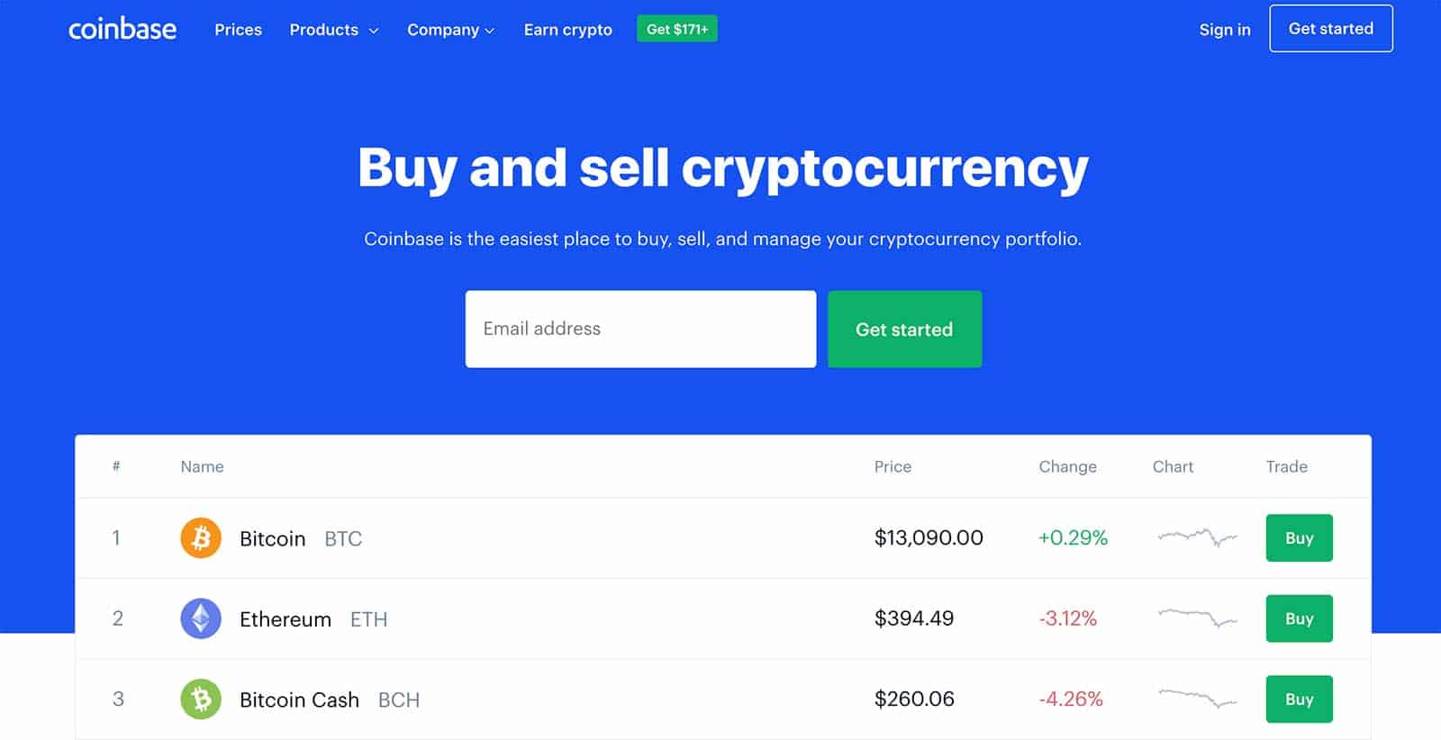Open the Earn crypto page
Viewport: 1441px width, 740px height.
568,30
